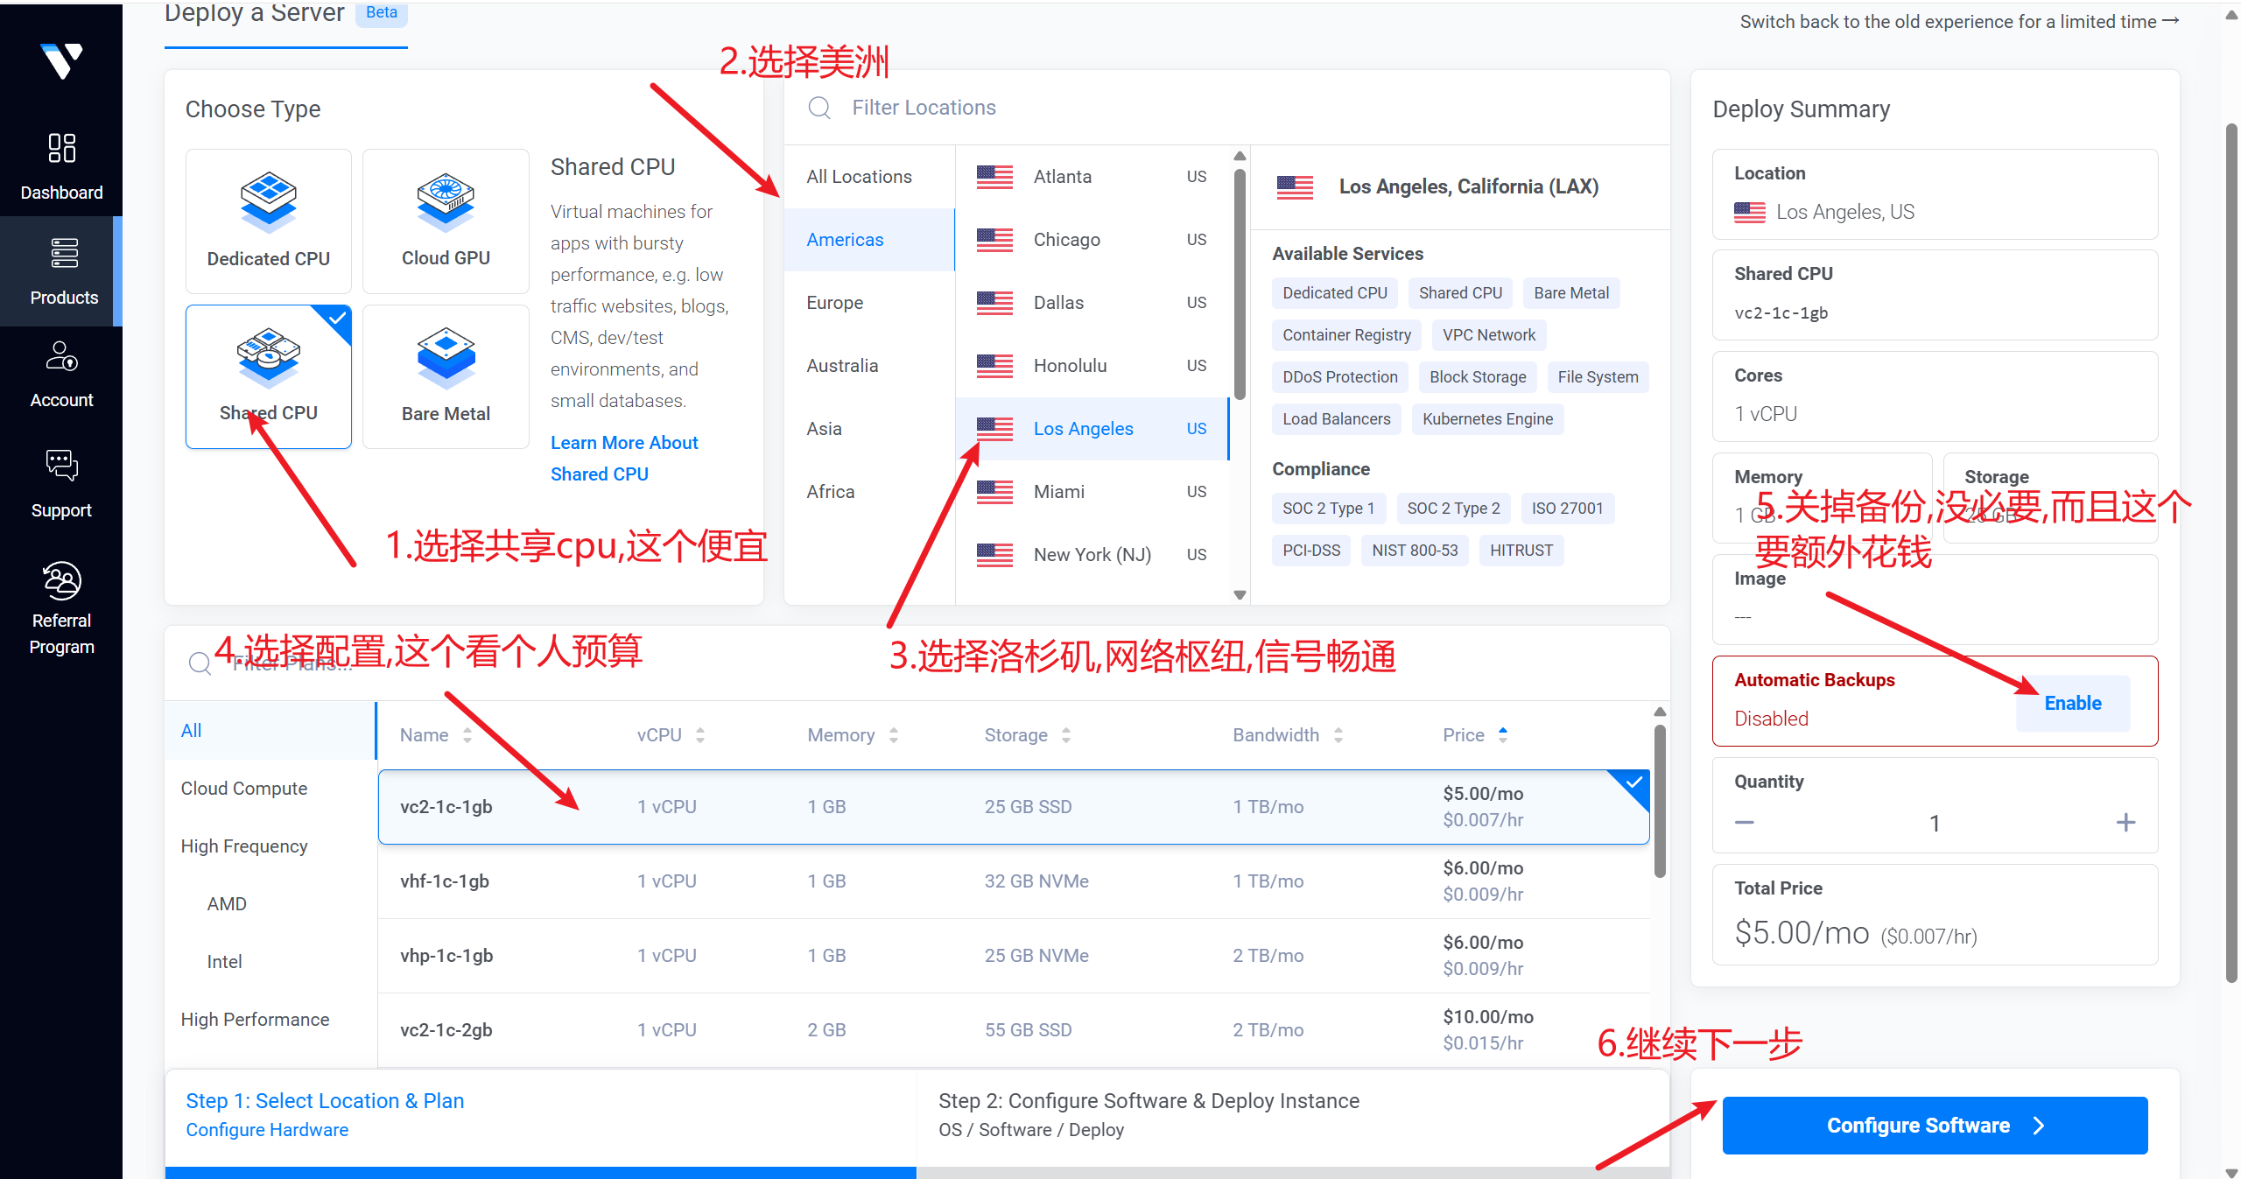Show All plan categories
The image size is (2241, 1179).
click(270, 731)
